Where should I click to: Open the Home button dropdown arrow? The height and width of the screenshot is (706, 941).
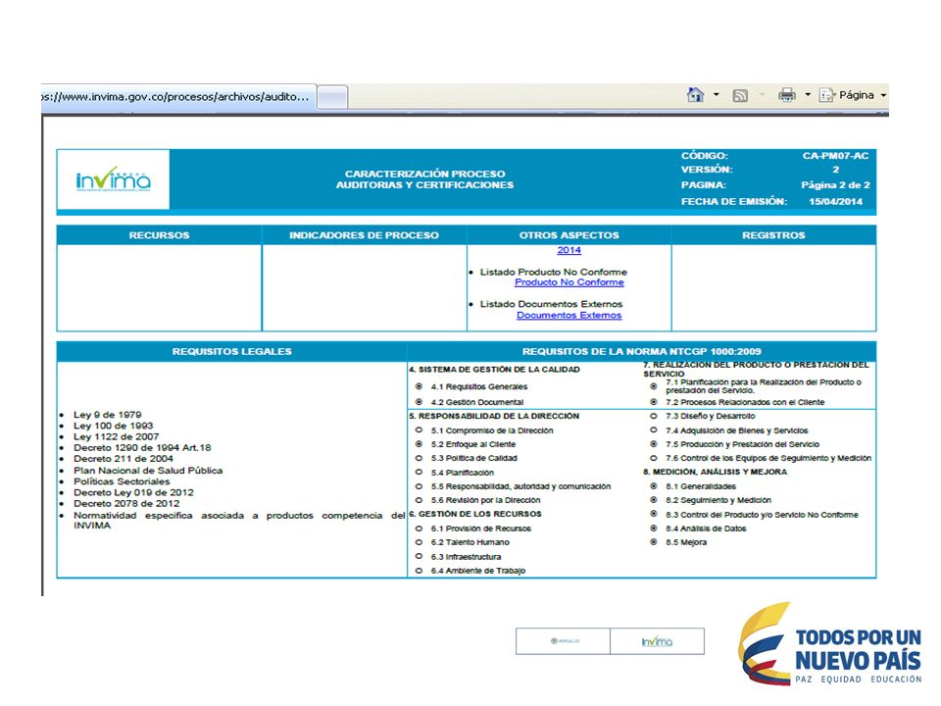point(716,95)
